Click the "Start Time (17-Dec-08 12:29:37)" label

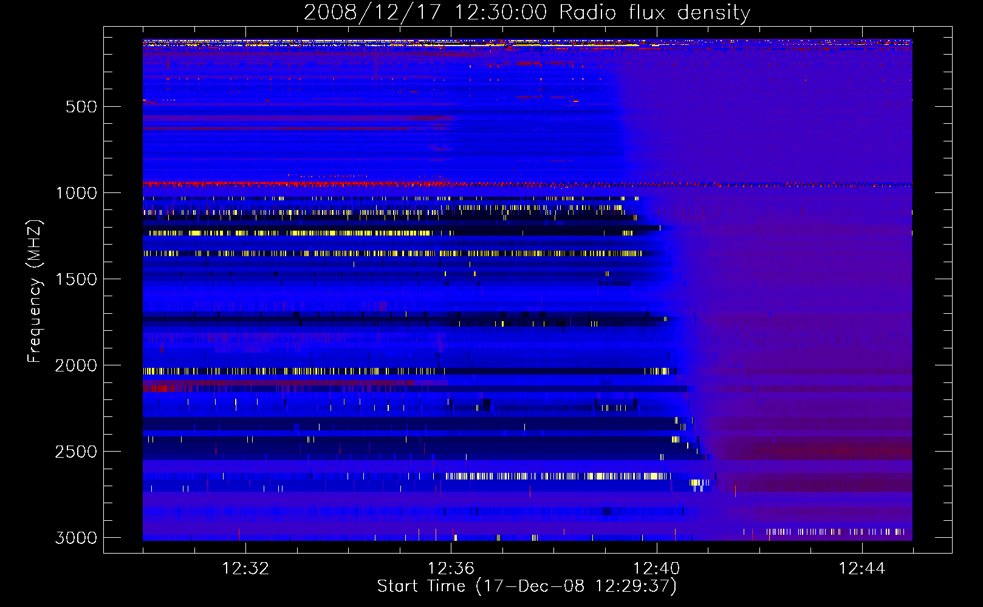(x=527, y=586)
